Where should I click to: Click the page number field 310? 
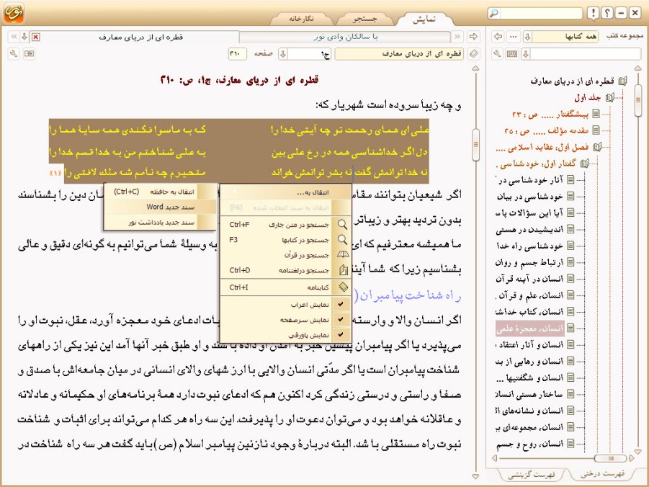point(237,54)
